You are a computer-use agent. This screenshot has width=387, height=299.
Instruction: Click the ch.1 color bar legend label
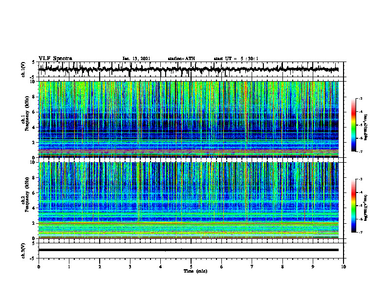[x=366, y=127]
